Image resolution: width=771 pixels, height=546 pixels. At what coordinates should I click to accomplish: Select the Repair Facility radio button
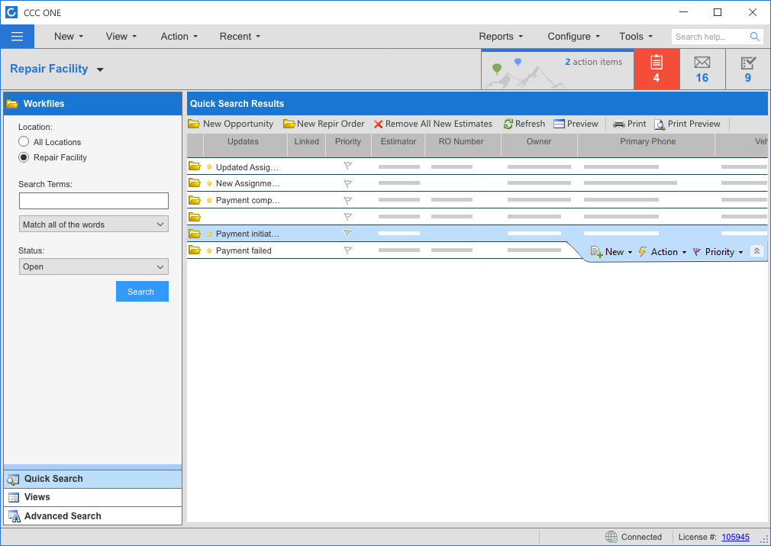(x=24, y=157)
